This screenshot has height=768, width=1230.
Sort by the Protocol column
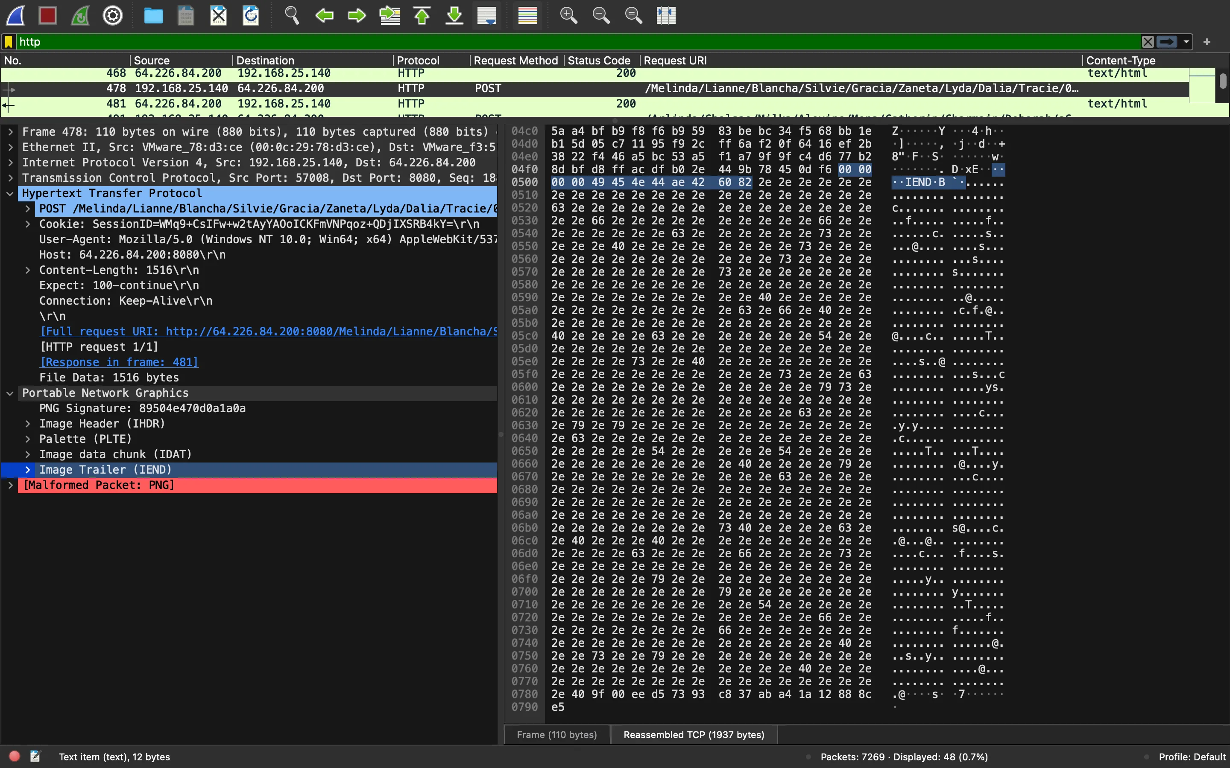click(431, 61)
